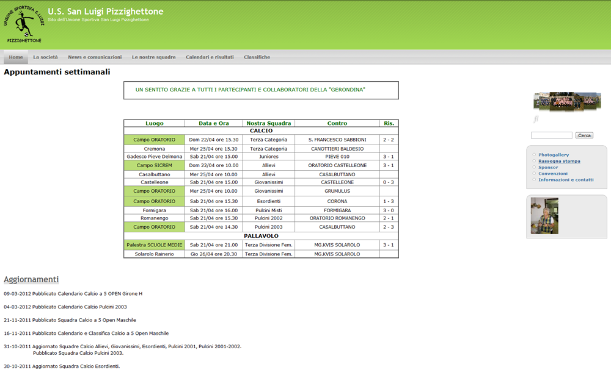Click the 09-03-2012 Calcio a 5 OPEN update
This screenshot has width=611, height=375.
tap(73, 294)
